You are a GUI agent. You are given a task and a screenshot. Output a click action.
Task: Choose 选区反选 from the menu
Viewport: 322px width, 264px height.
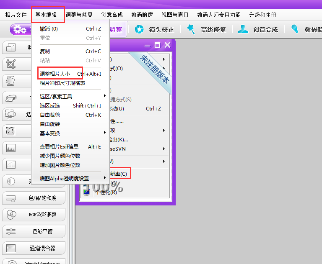pyautogui.click(x=70, y=106)
